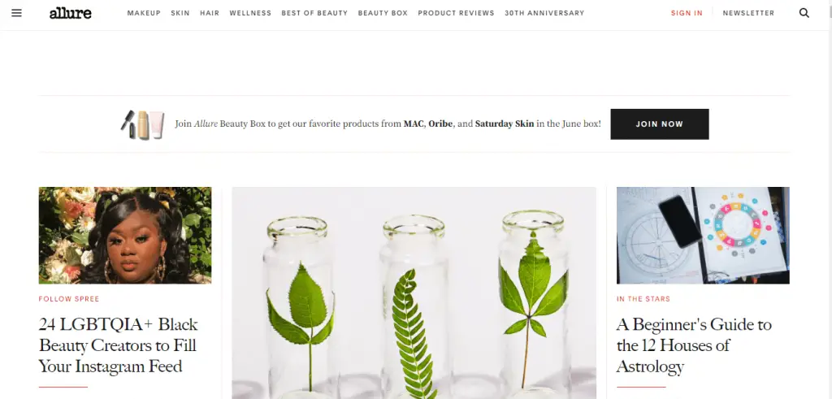This screenshot has width=832, height=399.
Task: Open the Makeup menu item
Action: [x=144, y=13]
